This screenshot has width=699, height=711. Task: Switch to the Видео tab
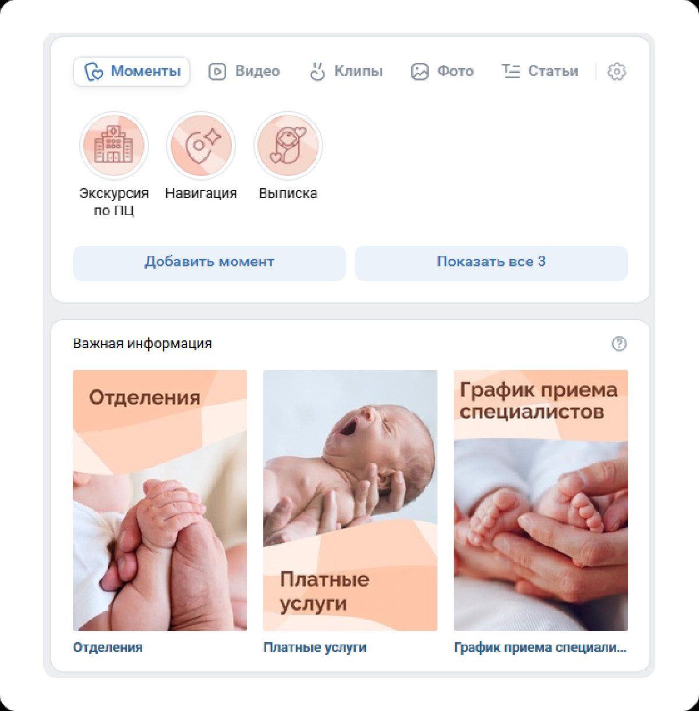click(x=245, y=72)
